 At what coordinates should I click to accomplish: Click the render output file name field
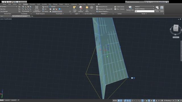tap(145, 11)
